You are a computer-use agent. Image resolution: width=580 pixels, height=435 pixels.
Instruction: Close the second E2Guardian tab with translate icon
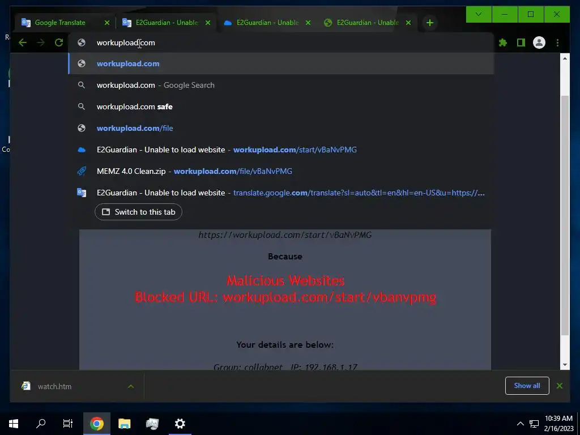[208, 23]
